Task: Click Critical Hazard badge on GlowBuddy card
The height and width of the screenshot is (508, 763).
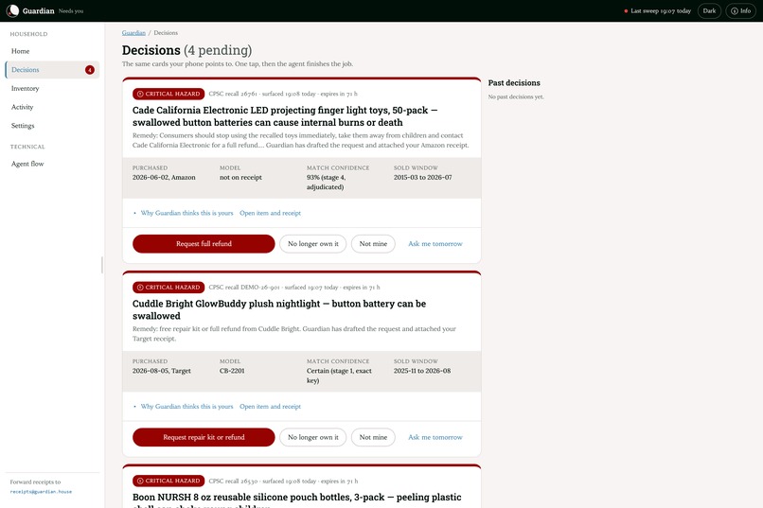Action: click(169, 288)
